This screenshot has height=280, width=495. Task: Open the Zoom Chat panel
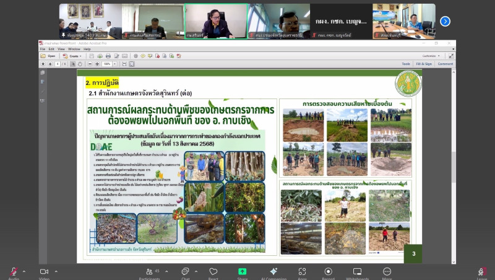click(x=185, y=272)
